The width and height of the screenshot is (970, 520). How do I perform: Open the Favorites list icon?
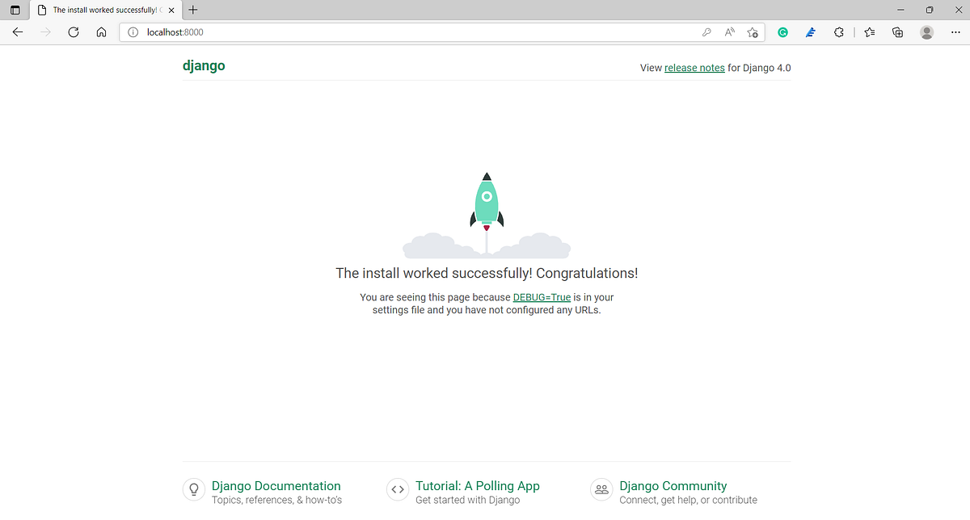click(869, 32)
